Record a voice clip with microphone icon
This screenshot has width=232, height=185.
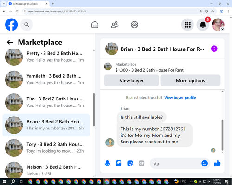click(107, 163)
